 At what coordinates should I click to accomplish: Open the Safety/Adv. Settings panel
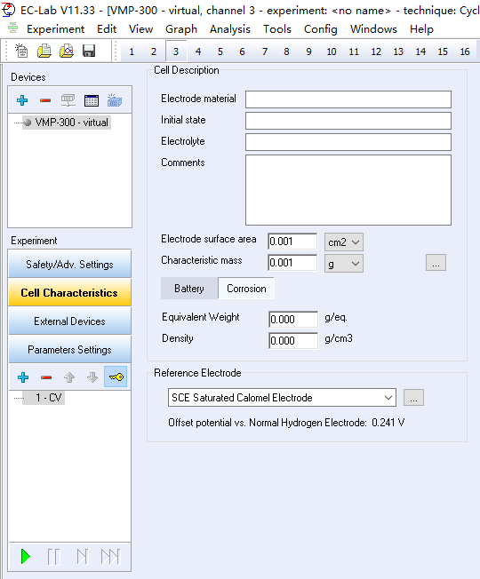pos(69,265)
